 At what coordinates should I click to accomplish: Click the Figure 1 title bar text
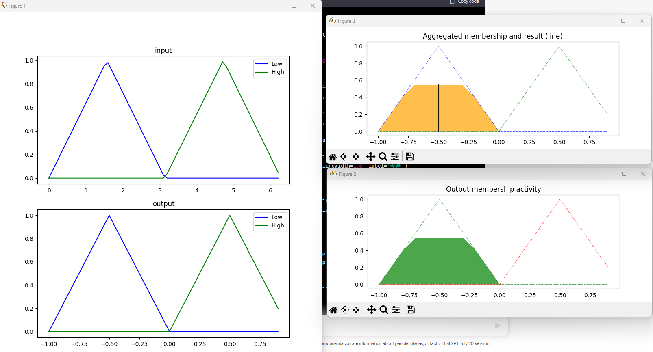17,6
